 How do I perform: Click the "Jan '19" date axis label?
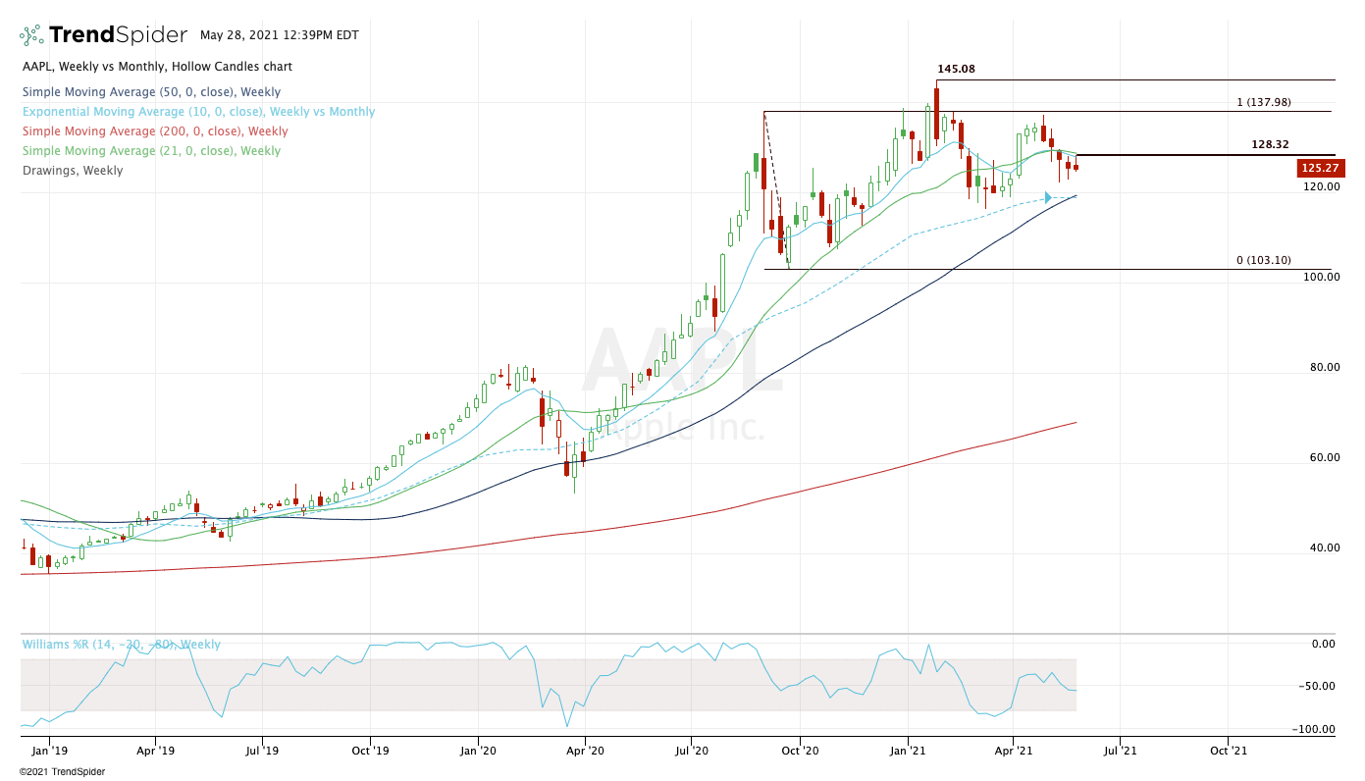(48, 751)
